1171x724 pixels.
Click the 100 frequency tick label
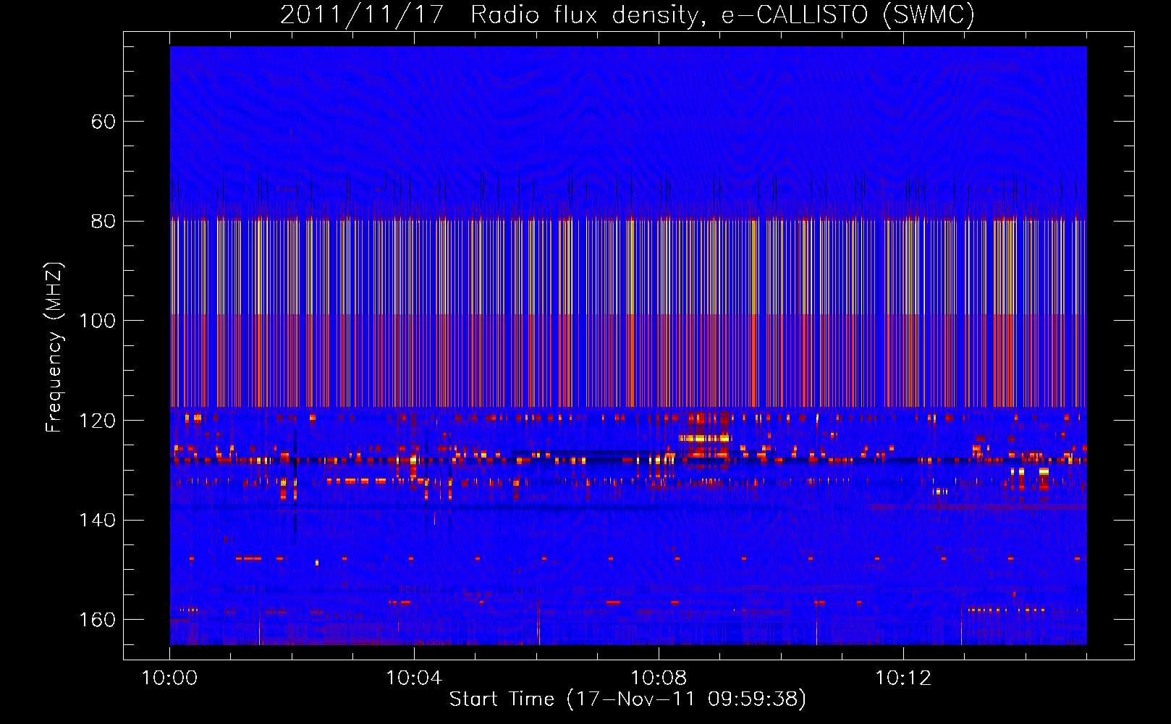coord(97,321)
